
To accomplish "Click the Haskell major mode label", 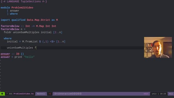I will 41,94.
